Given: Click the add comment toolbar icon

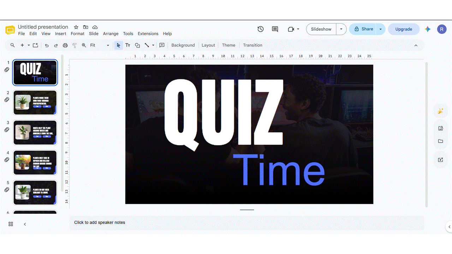Looking at the screenshot, I should click(162, 45).
